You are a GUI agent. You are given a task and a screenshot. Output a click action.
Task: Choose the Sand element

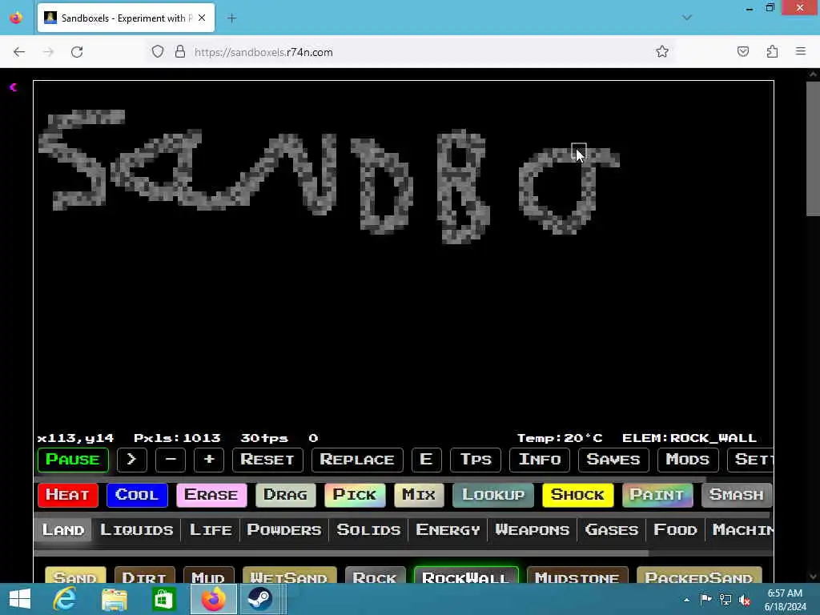(75, 575)
